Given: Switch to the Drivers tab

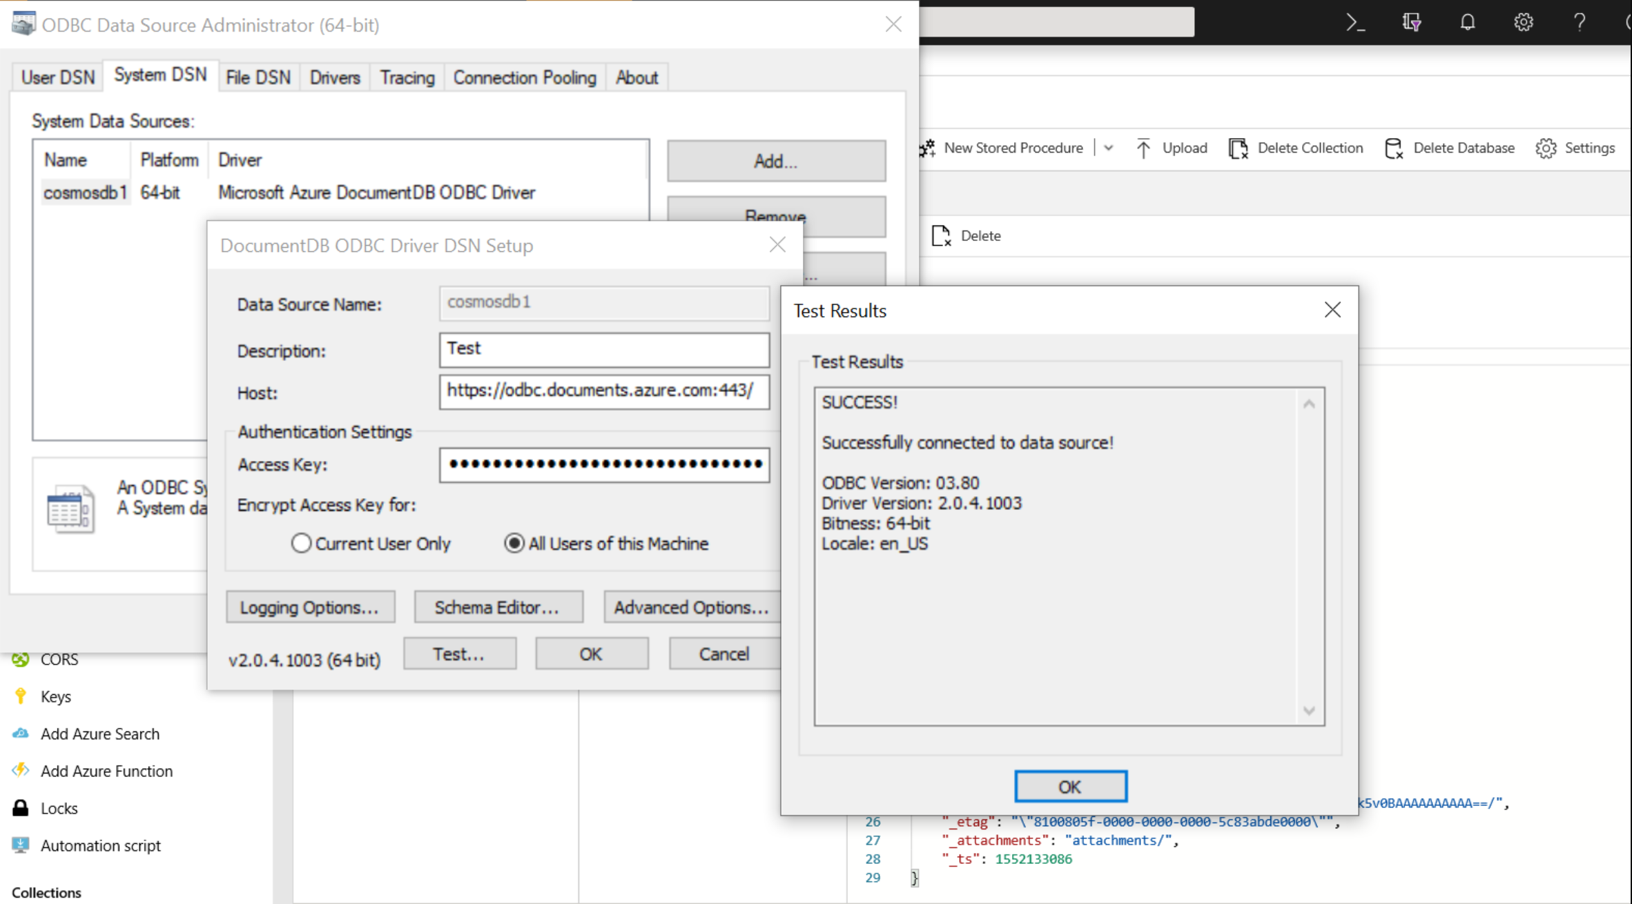Looking at the screenshot, I should 335,77.
